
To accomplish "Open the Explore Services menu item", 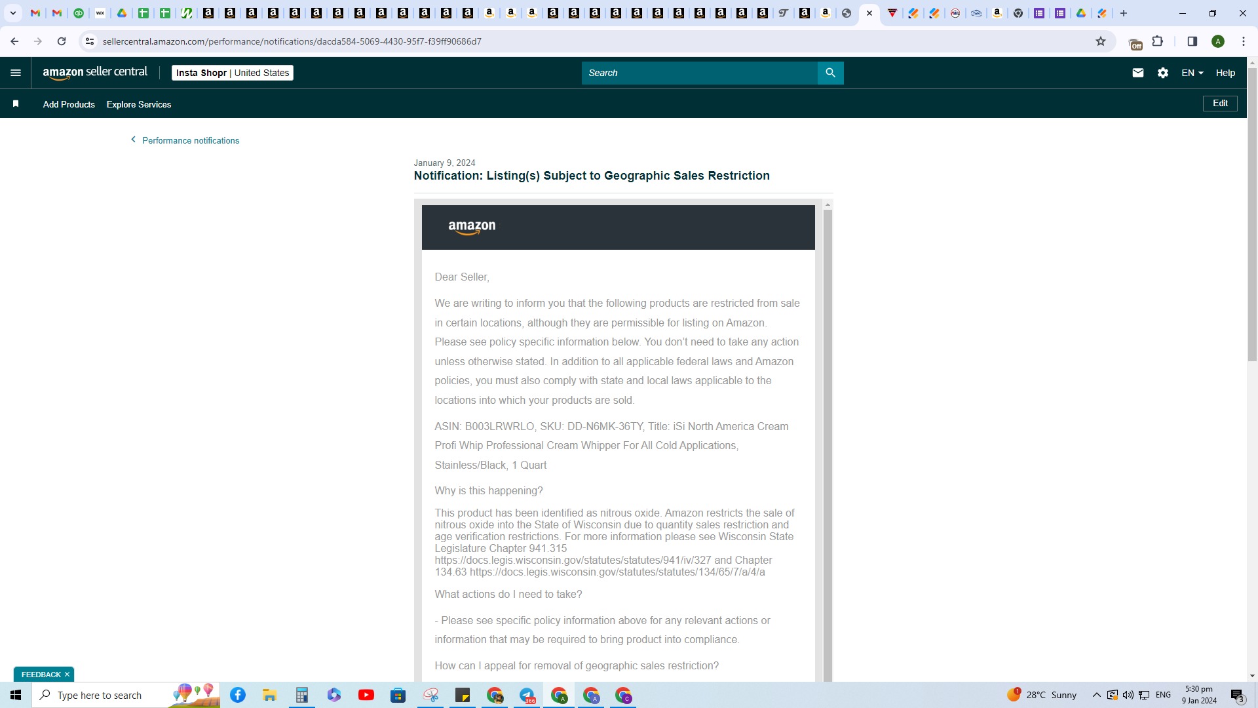I will coord(139,104).
